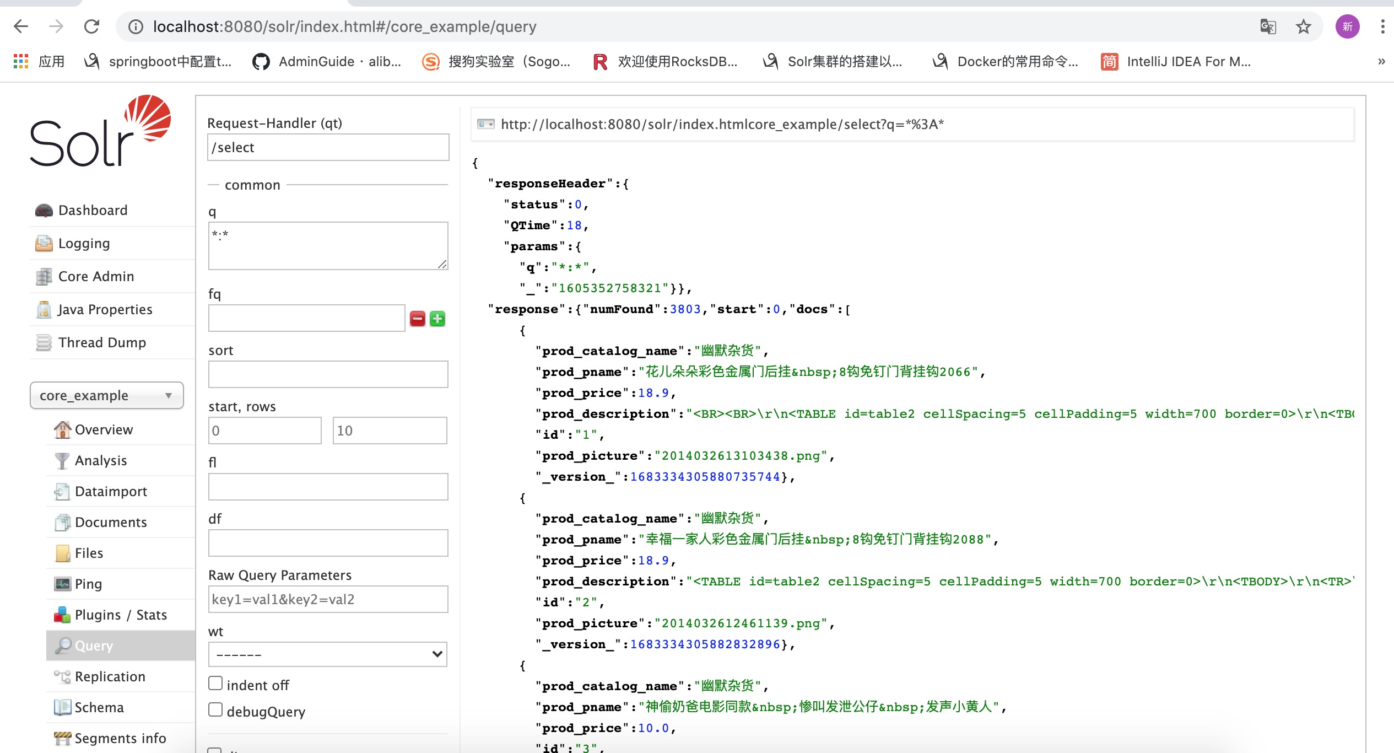Screen dimensions: 1394x753
Task: Select the Query menu item in sidebar
Action: (94, 644)
